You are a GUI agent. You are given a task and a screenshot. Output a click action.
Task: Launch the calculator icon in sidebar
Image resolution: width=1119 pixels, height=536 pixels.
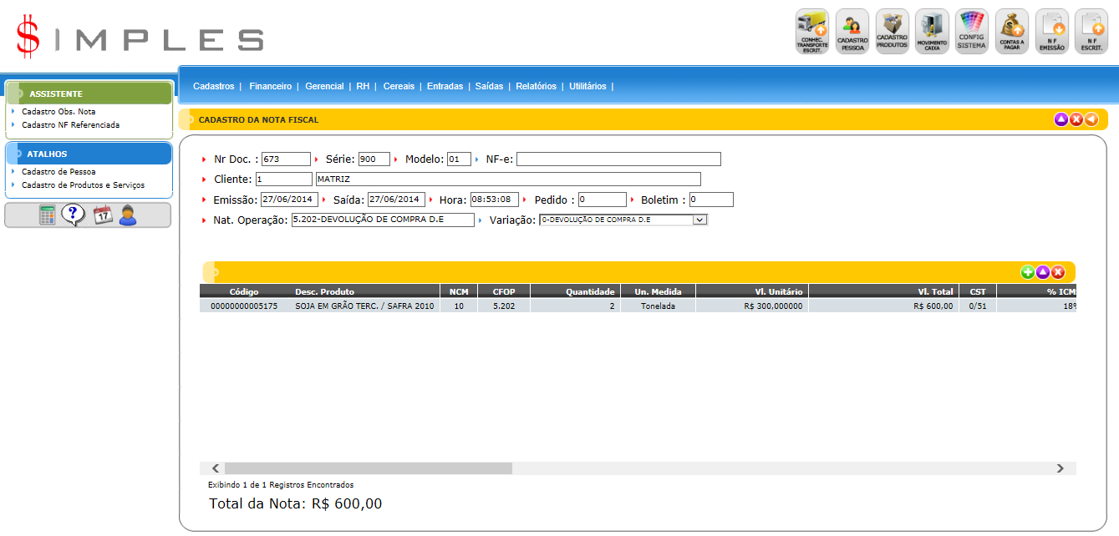48,215
